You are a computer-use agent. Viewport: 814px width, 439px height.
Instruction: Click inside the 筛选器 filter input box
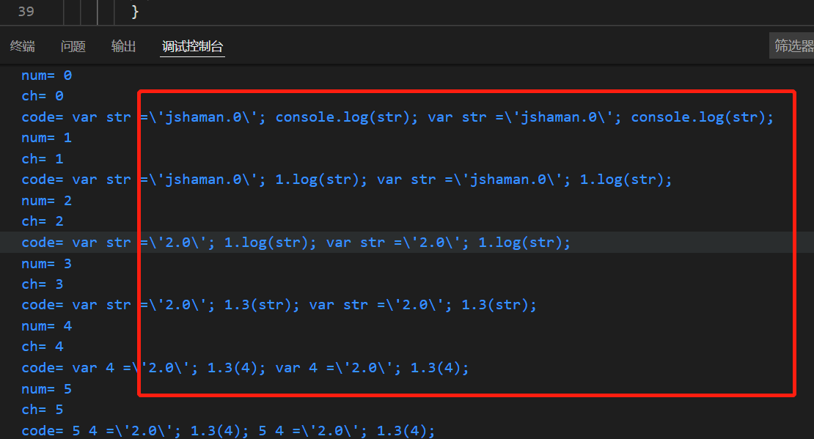point(792,45)
